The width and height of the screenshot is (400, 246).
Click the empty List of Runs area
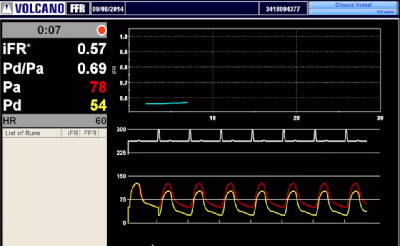tap(55, 187)
